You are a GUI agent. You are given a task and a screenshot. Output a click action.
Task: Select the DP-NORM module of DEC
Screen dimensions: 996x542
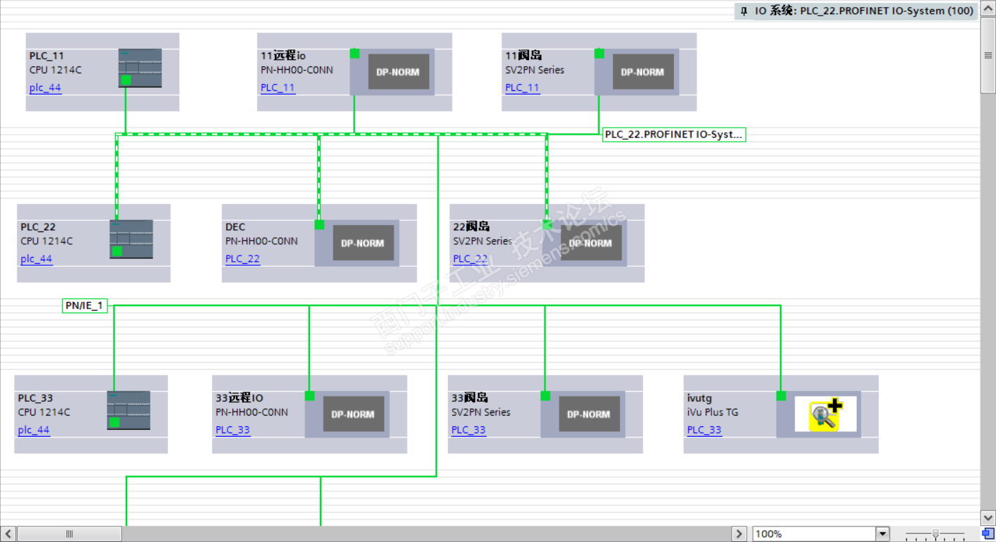[x=363, y=243]
